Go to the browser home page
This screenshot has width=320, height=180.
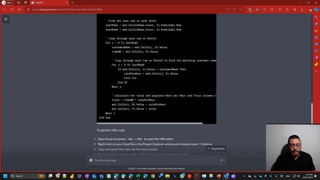point(19,9)
